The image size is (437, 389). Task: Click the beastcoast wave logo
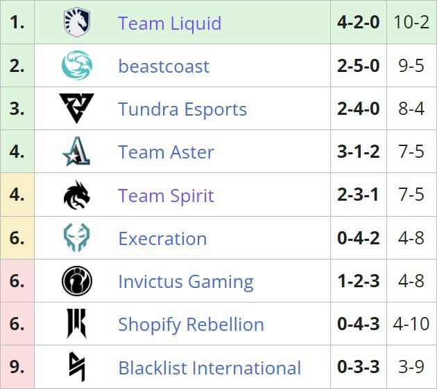tap(76, 66)
